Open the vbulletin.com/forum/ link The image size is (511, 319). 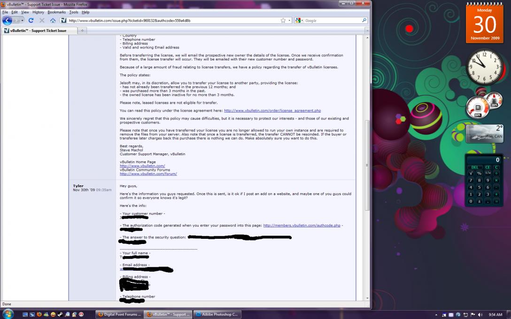[x=148, y=174]
